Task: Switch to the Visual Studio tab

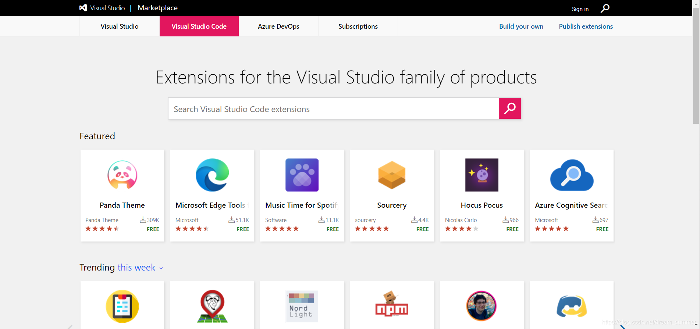Action: (120, 26)
